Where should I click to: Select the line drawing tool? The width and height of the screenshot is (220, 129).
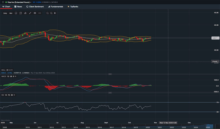tap(30, 13)
